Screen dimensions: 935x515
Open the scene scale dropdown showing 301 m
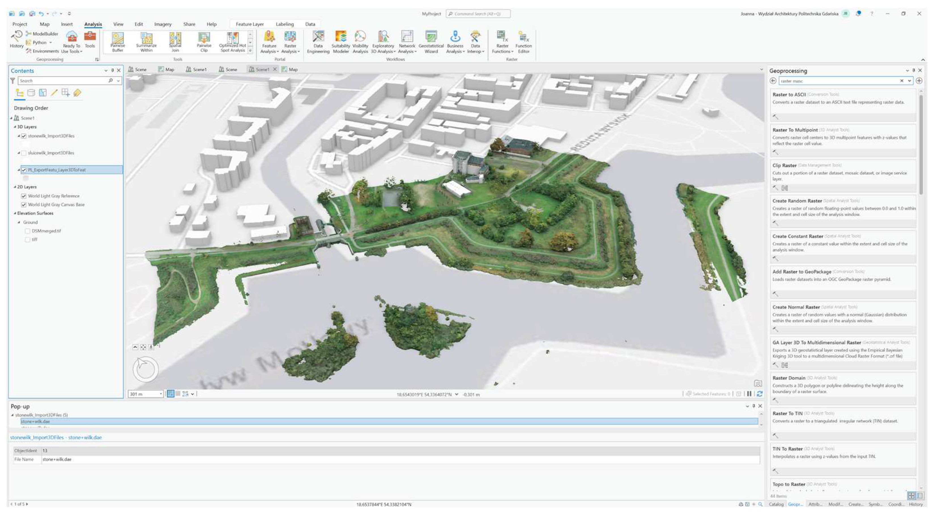pyautogui.click(x=161, y=394)
